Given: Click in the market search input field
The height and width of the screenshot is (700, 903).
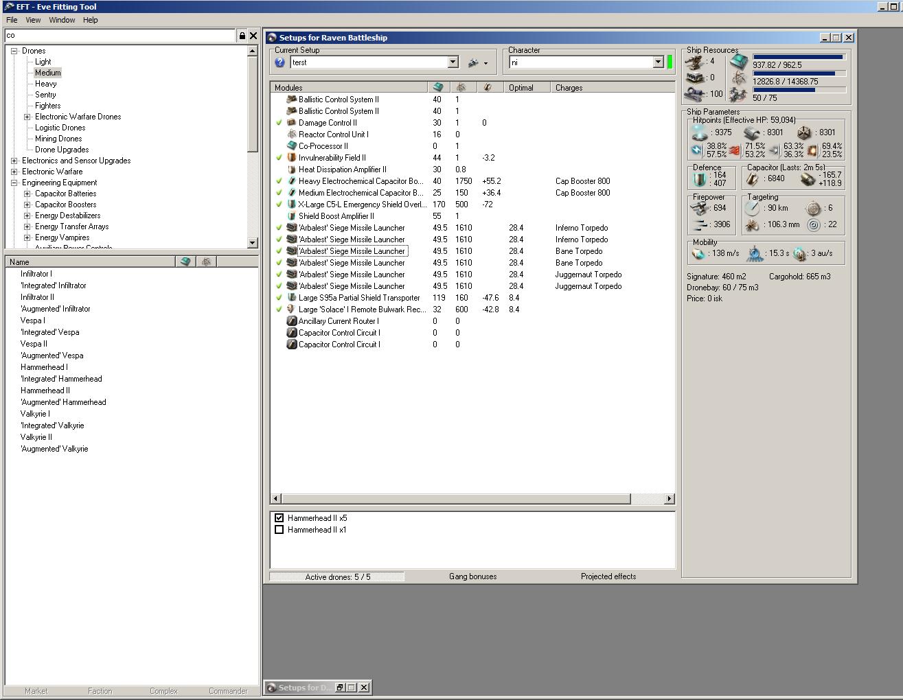Looking at the screenshot, I should click(120, 36).
